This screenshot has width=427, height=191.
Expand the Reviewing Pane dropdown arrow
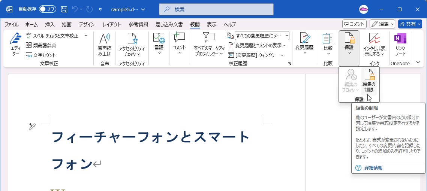pyautogui.click(x=282, y=55)
